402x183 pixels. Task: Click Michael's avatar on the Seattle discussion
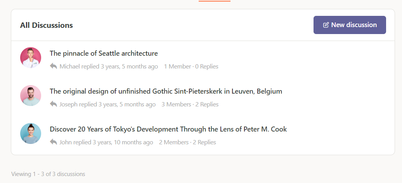point(31,58)
